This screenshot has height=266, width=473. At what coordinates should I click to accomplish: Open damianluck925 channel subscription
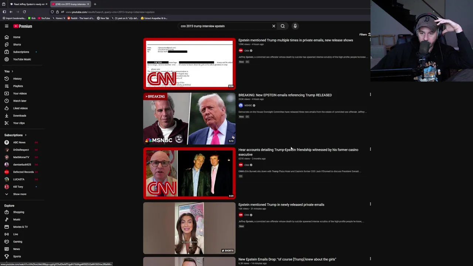click(x=22, y=165)
